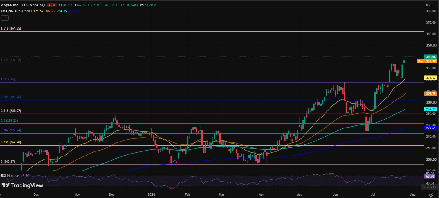Click the Vol 51.86M reading
Screen dimensions: 439x198
click(148, 5)
